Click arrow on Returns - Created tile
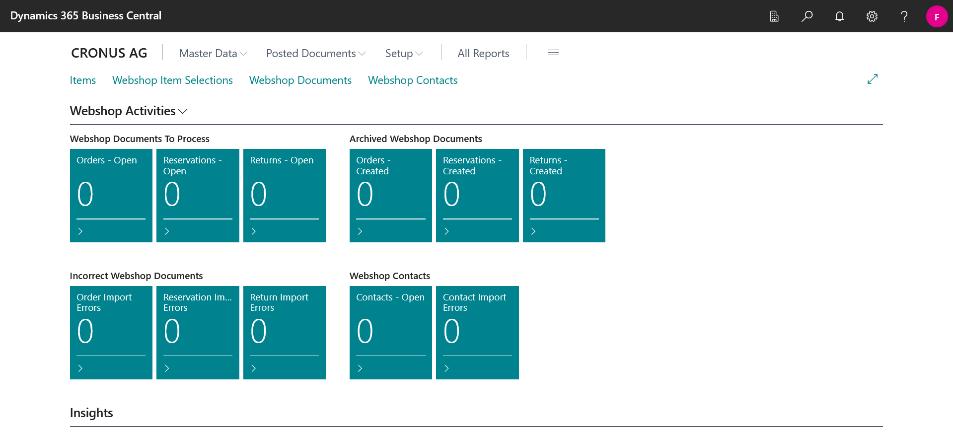 (533, 231)
